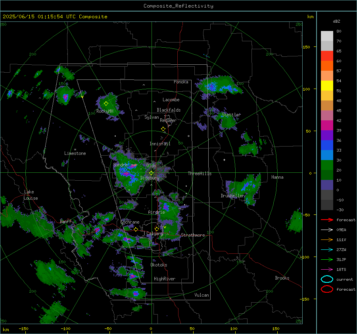Image resolution: width=357 pixels, height=334 pixels.
Task: Click the Composite_Reflectivity title
Action: [178, 6]
